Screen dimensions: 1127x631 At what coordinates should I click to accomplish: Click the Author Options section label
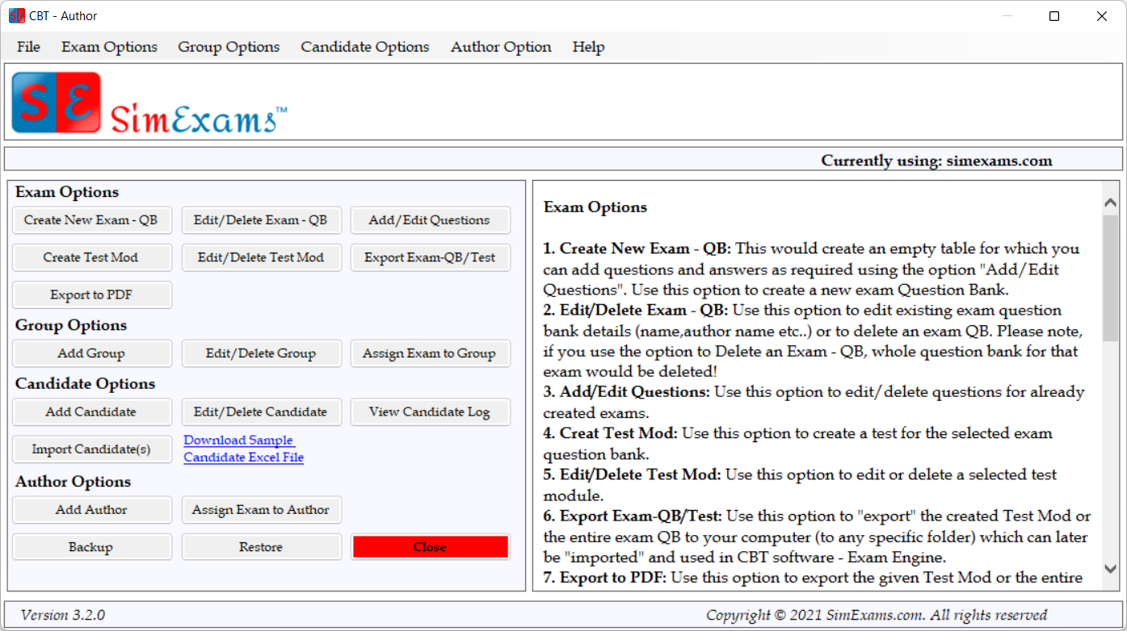tap(73, 482)
